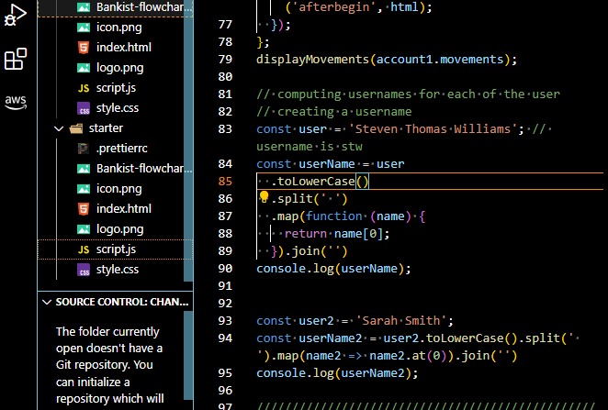Click line number 77 in the gutter
This screenshot has height=410, width=608.
click(225, 25)
